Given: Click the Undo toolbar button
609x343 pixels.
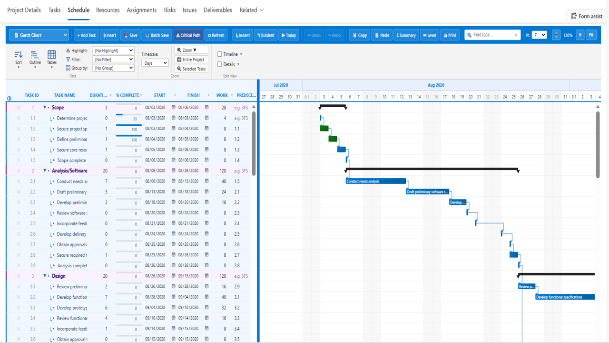Looking at the screenshot, I should (314, 35).
